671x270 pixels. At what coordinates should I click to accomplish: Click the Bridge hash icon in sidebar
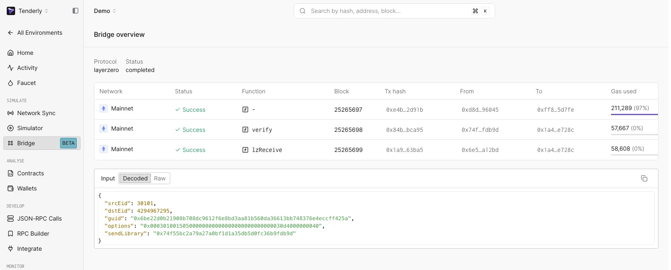(10, 143)
